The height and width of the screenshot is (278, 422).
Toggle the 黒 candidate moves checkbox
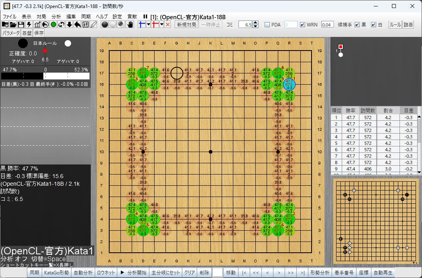click(357, 25)
